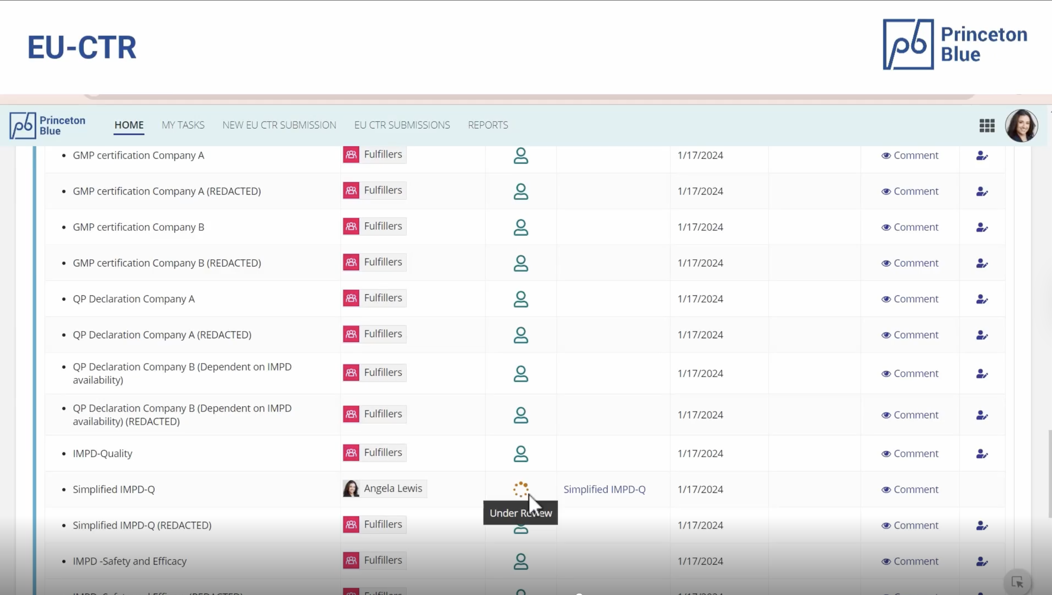This screenshot has height=595, width=1052.
Task: Open the app launcher grid icon
Action: (x=987, y=125)
